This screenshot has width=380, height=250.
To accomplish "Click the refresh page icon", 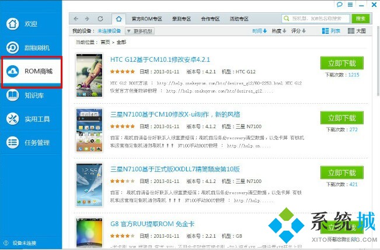I will [100, 19].
